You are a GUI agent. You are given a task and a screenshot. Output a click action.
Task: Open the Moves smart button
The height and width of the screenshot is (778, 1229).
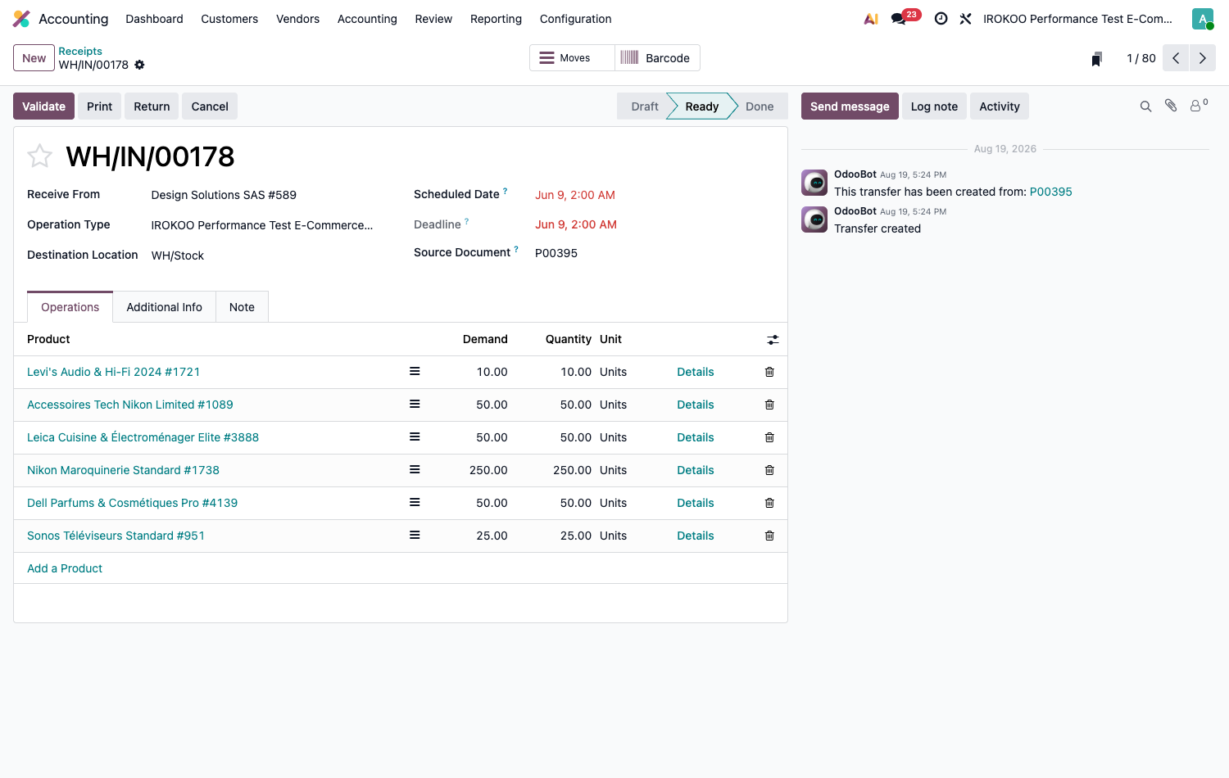click(572, 58)
